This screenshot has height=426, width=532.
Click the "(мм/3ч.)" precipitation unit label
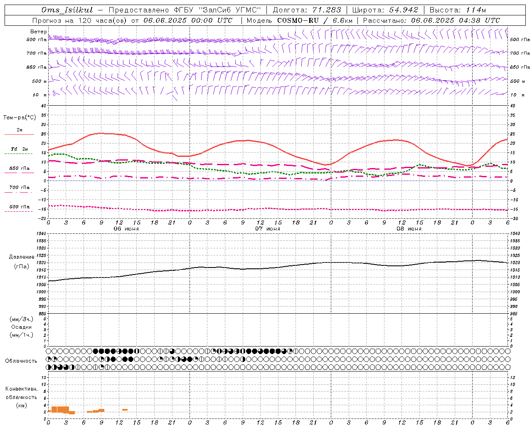[22, 319]
